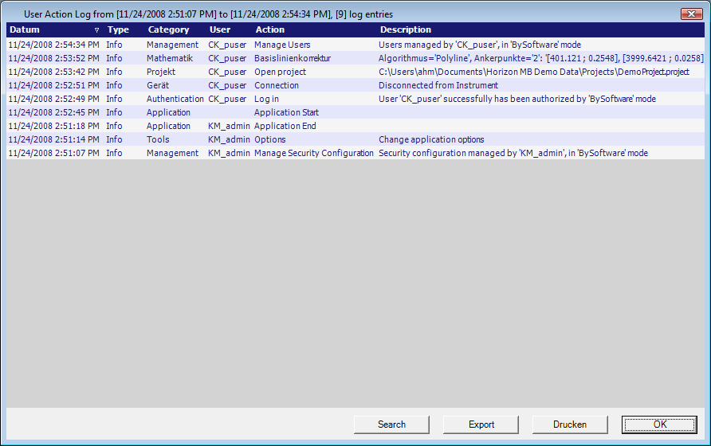The height and width of the screenshot is (446, 711).
Task: Select the Basislinienkorrektur log row
Action: 292,58
